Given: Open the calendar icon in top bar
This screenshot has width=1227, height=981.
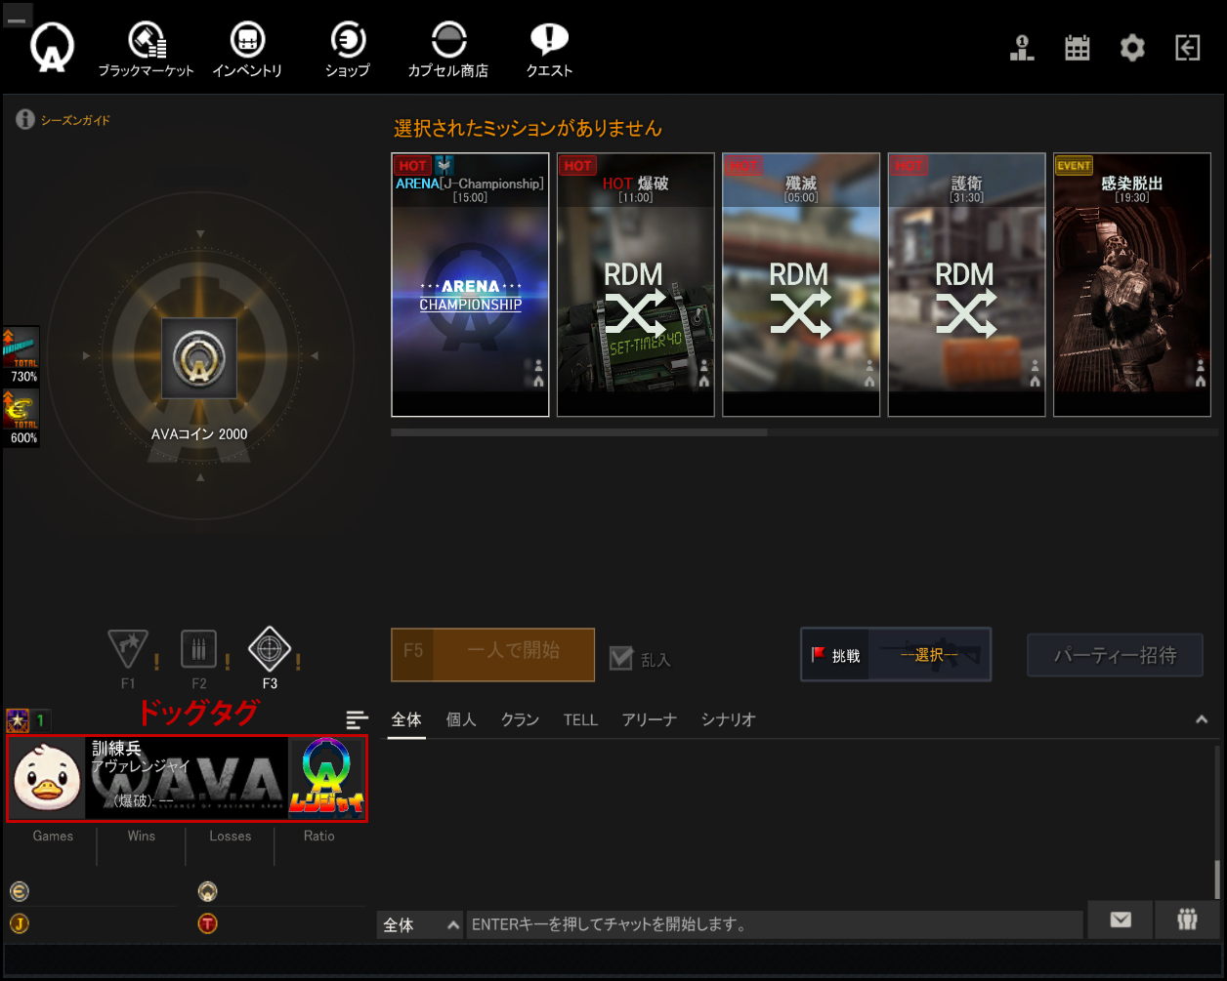Looking at the screenshot, I should pos(1077,48).
